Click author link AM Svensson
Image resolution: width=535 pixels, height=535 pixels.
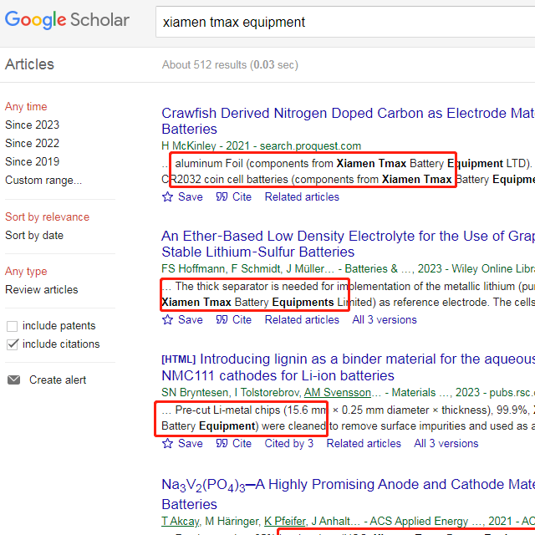point(338,392)
